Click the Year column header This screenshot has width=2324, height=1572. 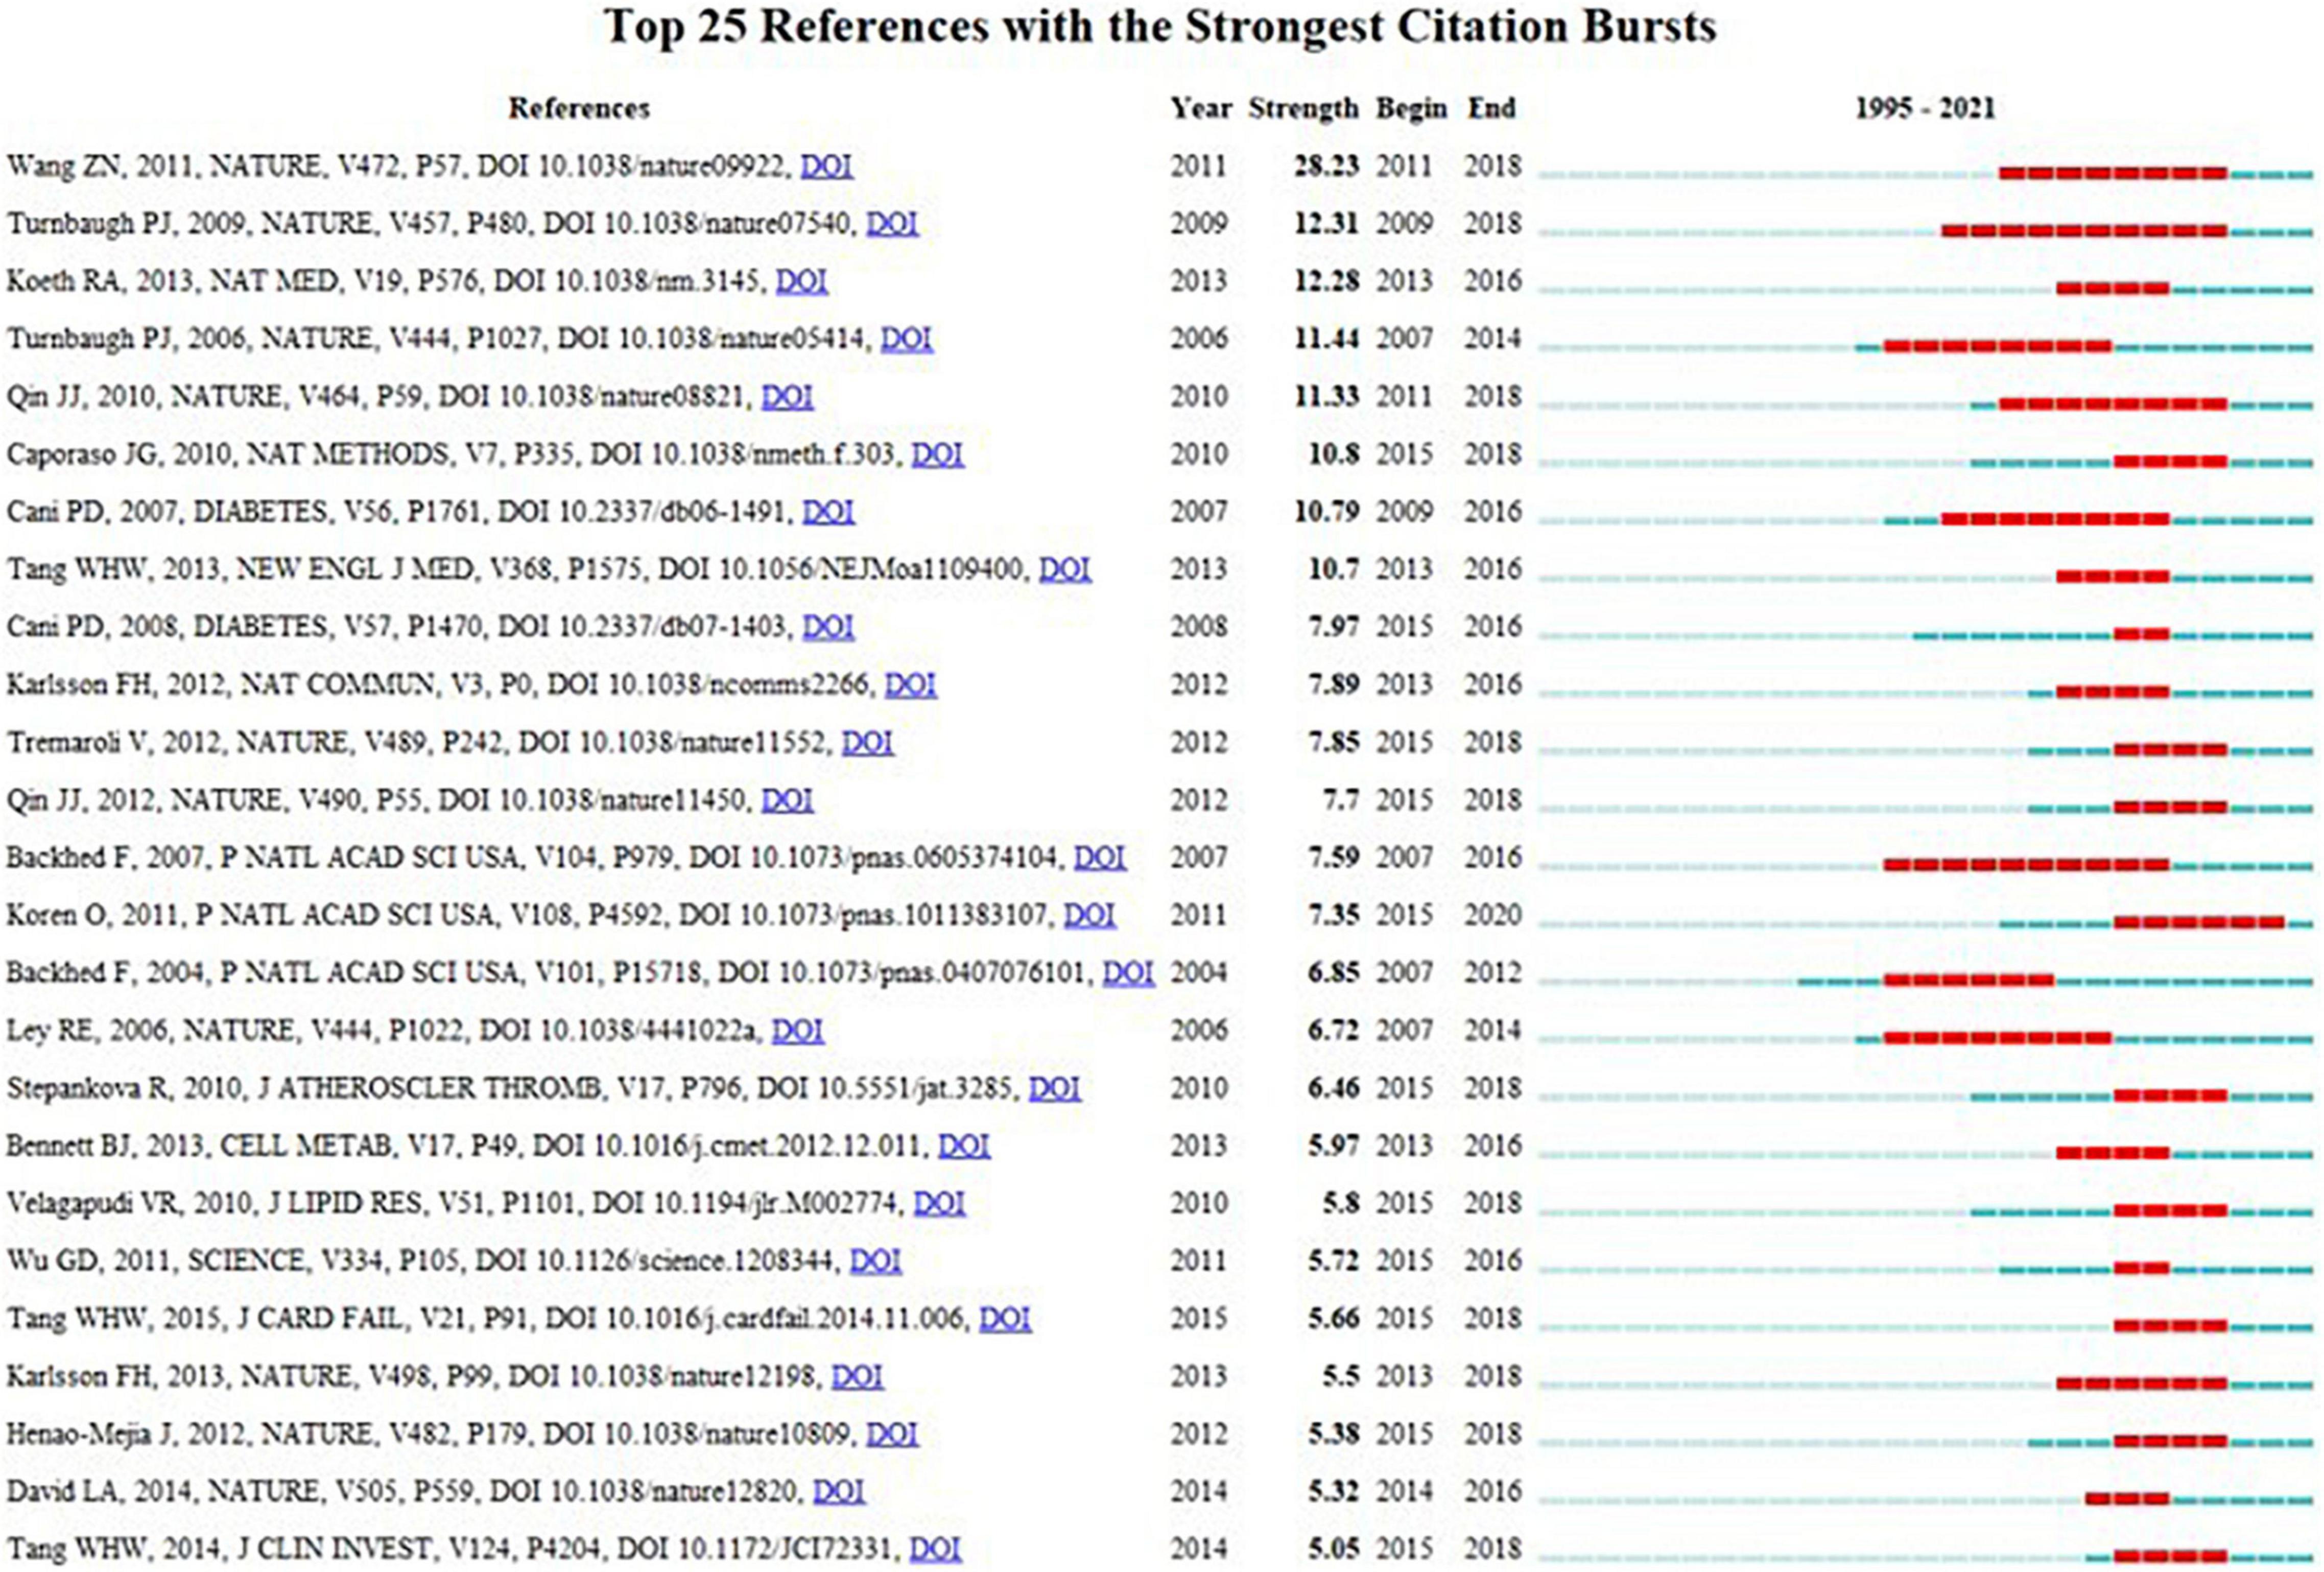coord(1201,108)
